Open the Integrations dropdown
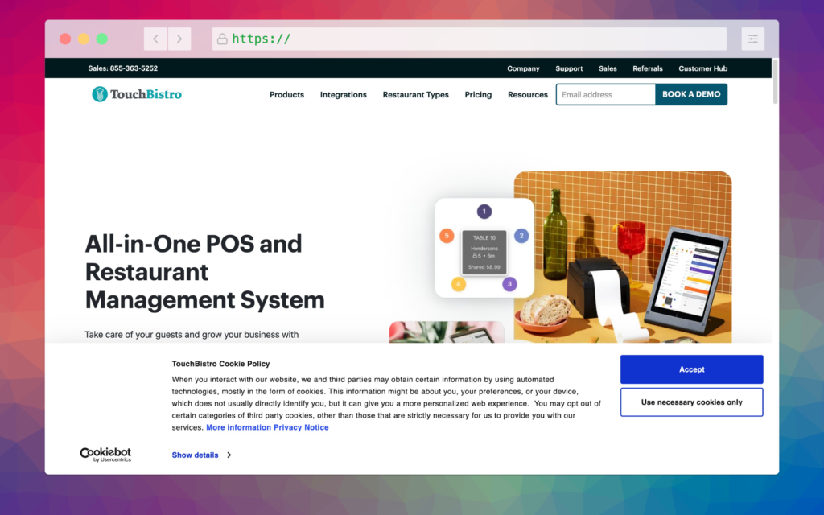Viewport: 824px width, 515px height. click(x=343, y=94)
